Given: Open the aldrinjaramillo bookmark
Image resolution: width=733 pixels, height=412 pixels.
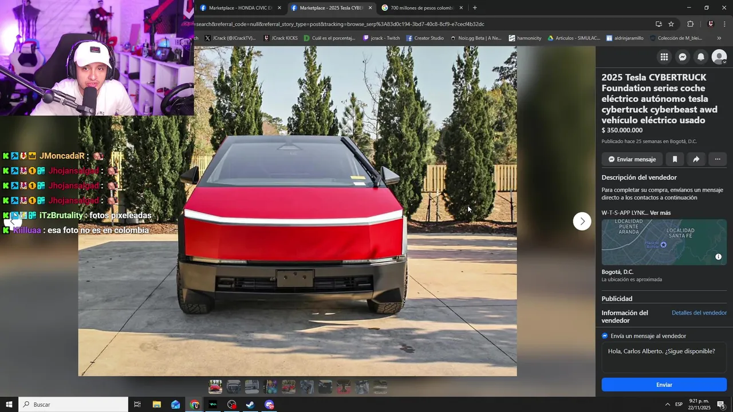Looking at the screenshot, I should [x=625, y=38].
